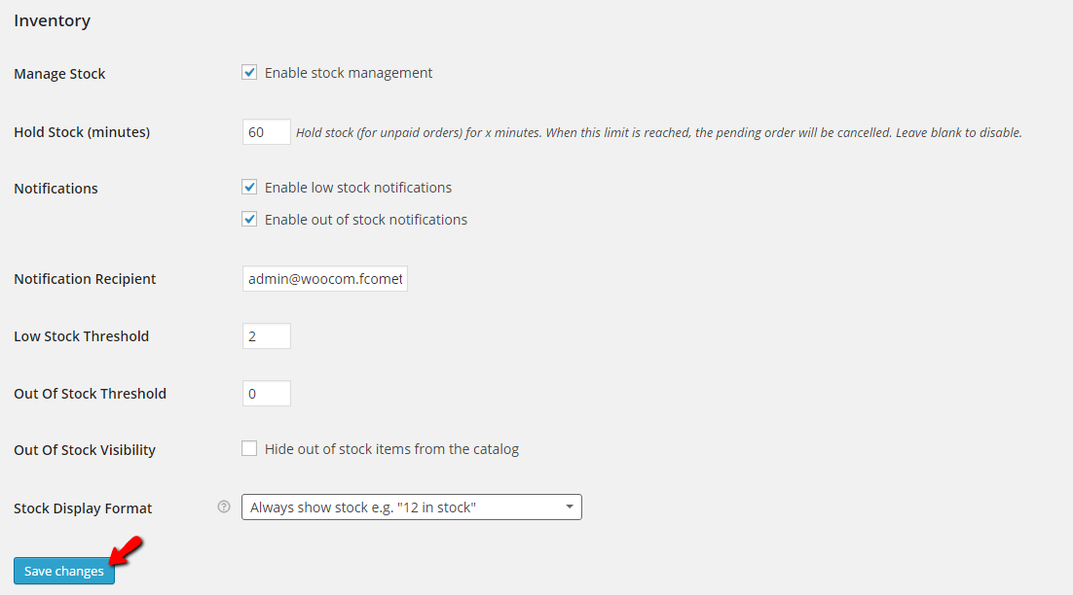Click the Low Stock Threshold value box
1073x595 pixels.
(x=266, y=335)
